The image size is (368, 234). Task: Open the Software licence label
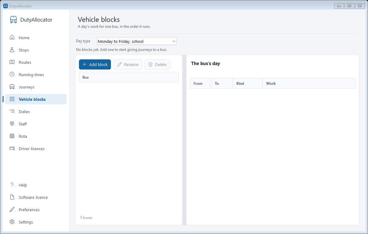tap(33, 198)
